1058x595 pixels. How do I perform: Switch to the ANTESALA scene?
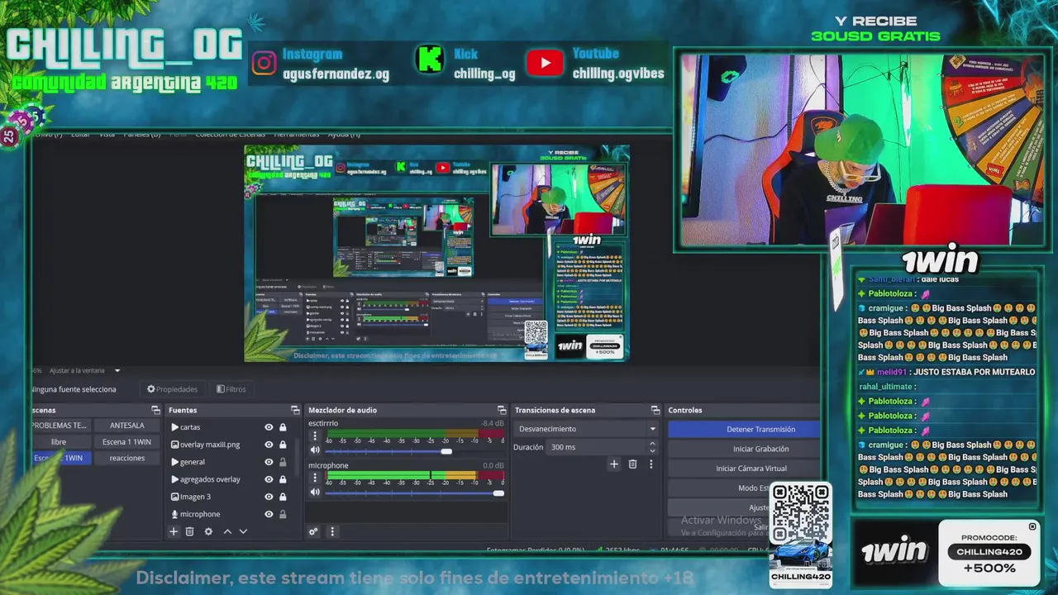point(126,426)
